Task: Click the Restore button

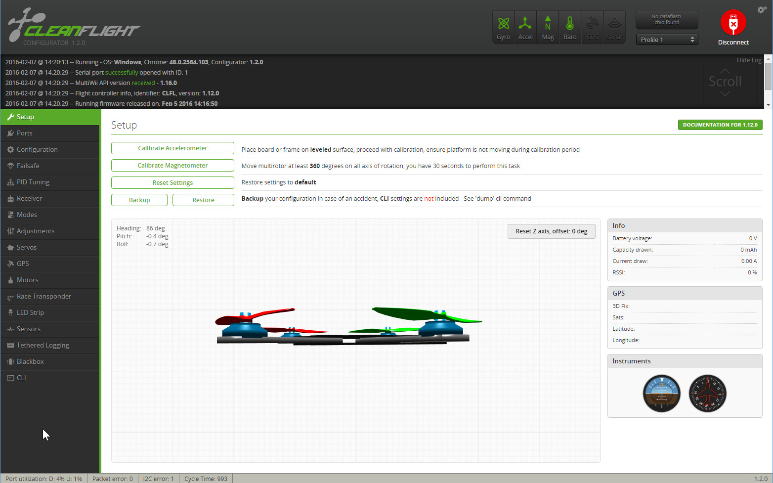Action: (x=203, y=200)
